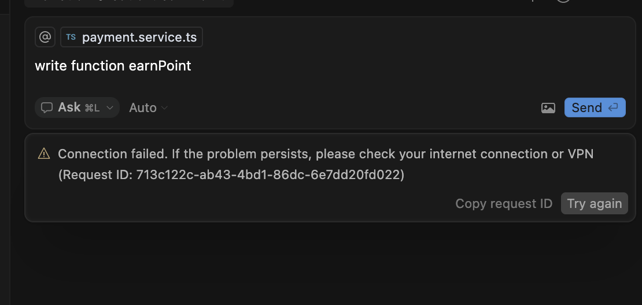Click the chevron next to Auto
This screenshot has height=305, width=642.
point(164,108)
